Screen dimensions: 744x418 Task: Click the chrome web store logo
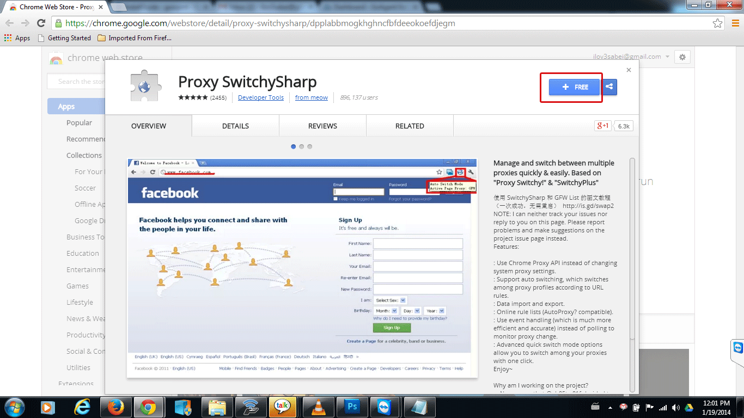(x=96, y=58)
